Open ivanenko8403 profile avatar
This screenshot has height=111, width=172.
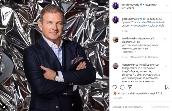coord(115,66)
